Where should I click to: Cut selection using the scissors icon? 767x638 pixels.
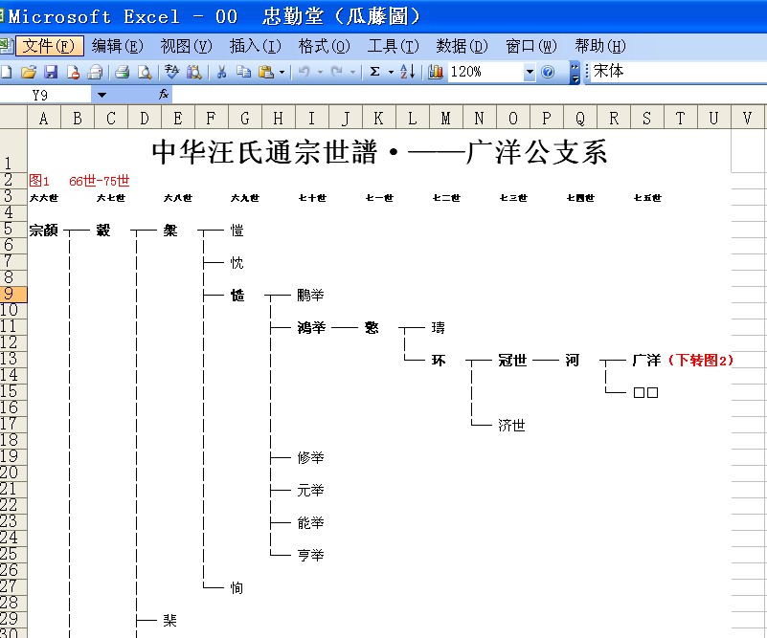(222, 71)
